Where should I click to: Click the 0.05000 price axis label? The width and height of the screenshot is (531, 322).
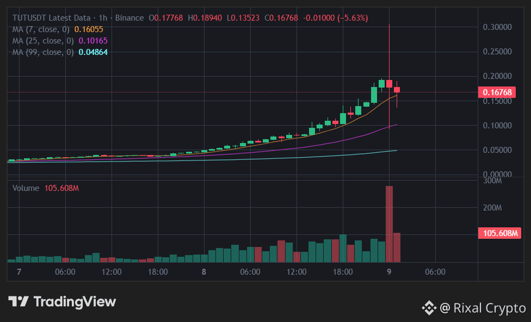pyautogui.click(x=497, y=150)
